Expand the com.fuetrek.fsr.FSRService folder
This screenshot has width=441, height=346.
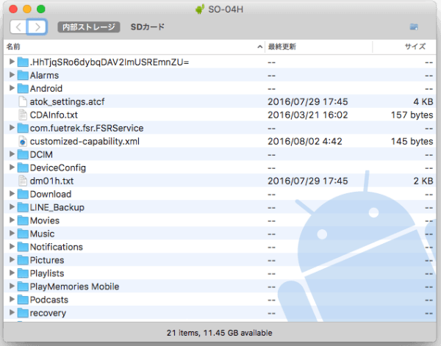(12, 128)
